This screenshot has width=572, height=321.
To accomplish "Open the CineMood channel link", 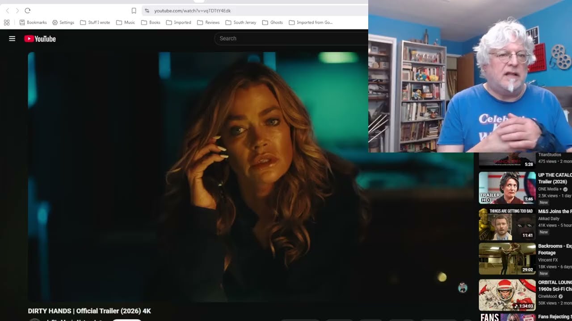I will [547, 296].
